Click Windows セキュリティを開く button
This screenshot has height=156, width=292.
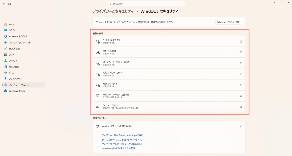tap(229, 22)
